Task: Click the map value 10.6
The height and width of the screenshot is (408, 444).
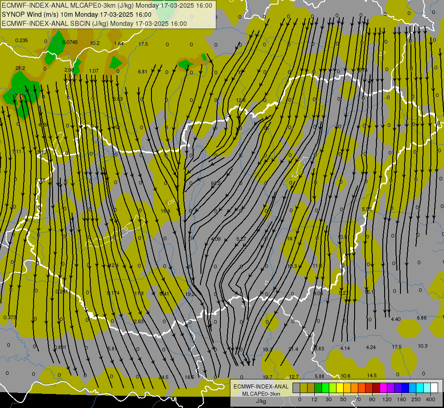Action: (346, 376)
